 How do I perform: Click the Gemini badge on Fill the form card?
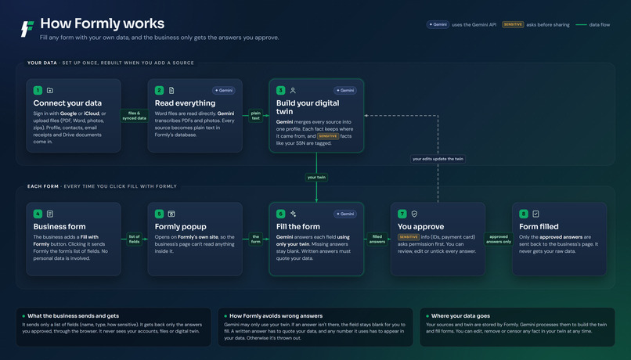pyautogui.click(x=345, y=214)
